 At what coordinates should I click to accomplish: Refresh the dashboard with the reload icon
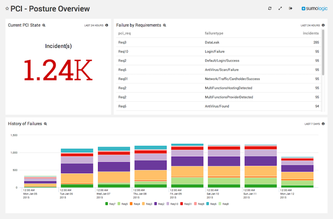coord(270,8)
